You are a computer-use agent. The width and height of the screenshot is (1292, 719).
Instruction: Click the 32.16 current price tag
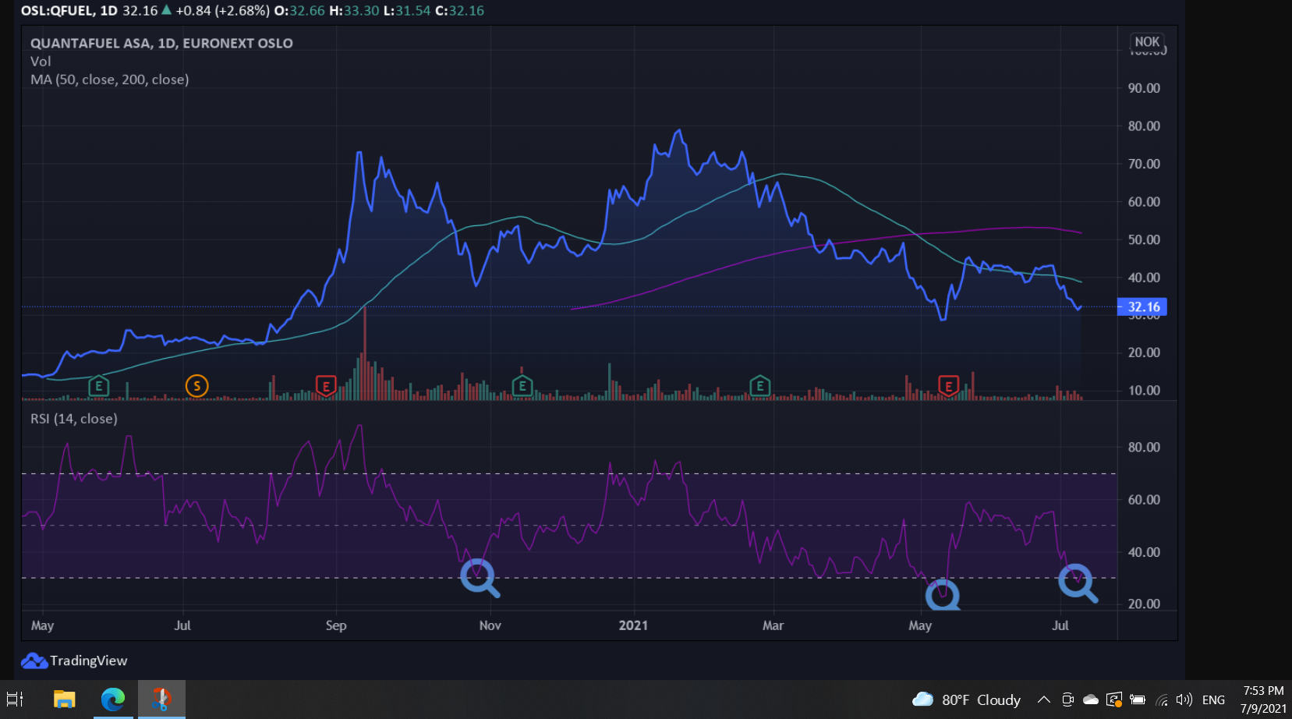(x=1142, y=307)
